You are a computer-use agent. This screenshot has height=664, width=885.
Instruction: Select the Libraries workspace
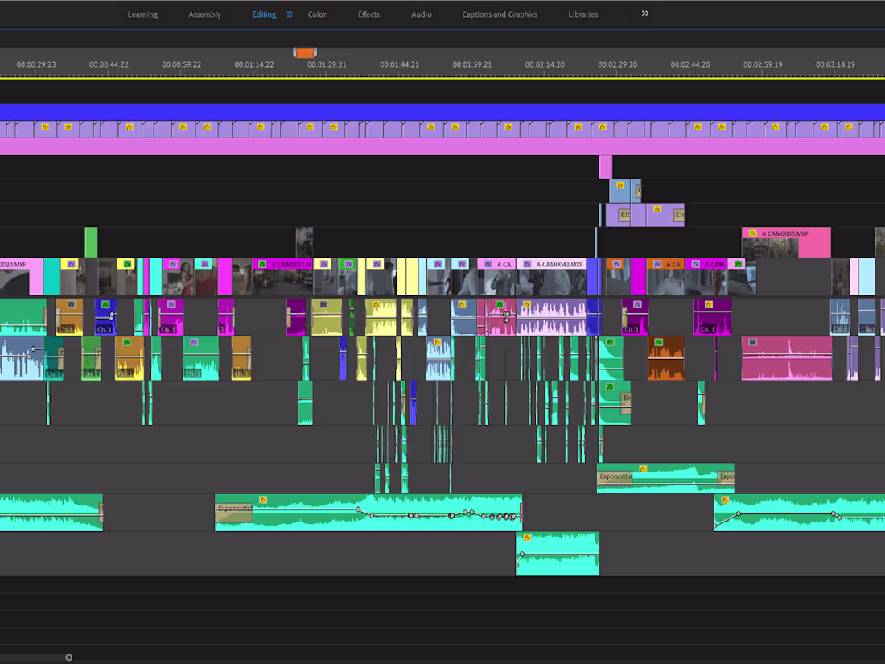(582, 14)
